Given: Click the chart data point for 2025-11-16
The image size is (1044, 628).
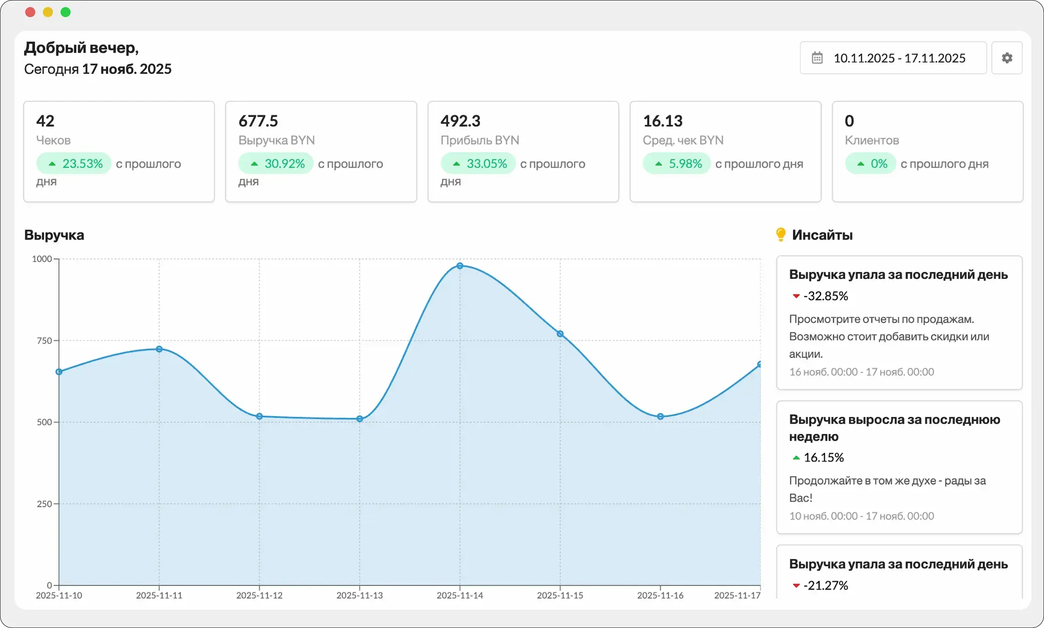Looking at the screenshot, I should tap(660, 417).
